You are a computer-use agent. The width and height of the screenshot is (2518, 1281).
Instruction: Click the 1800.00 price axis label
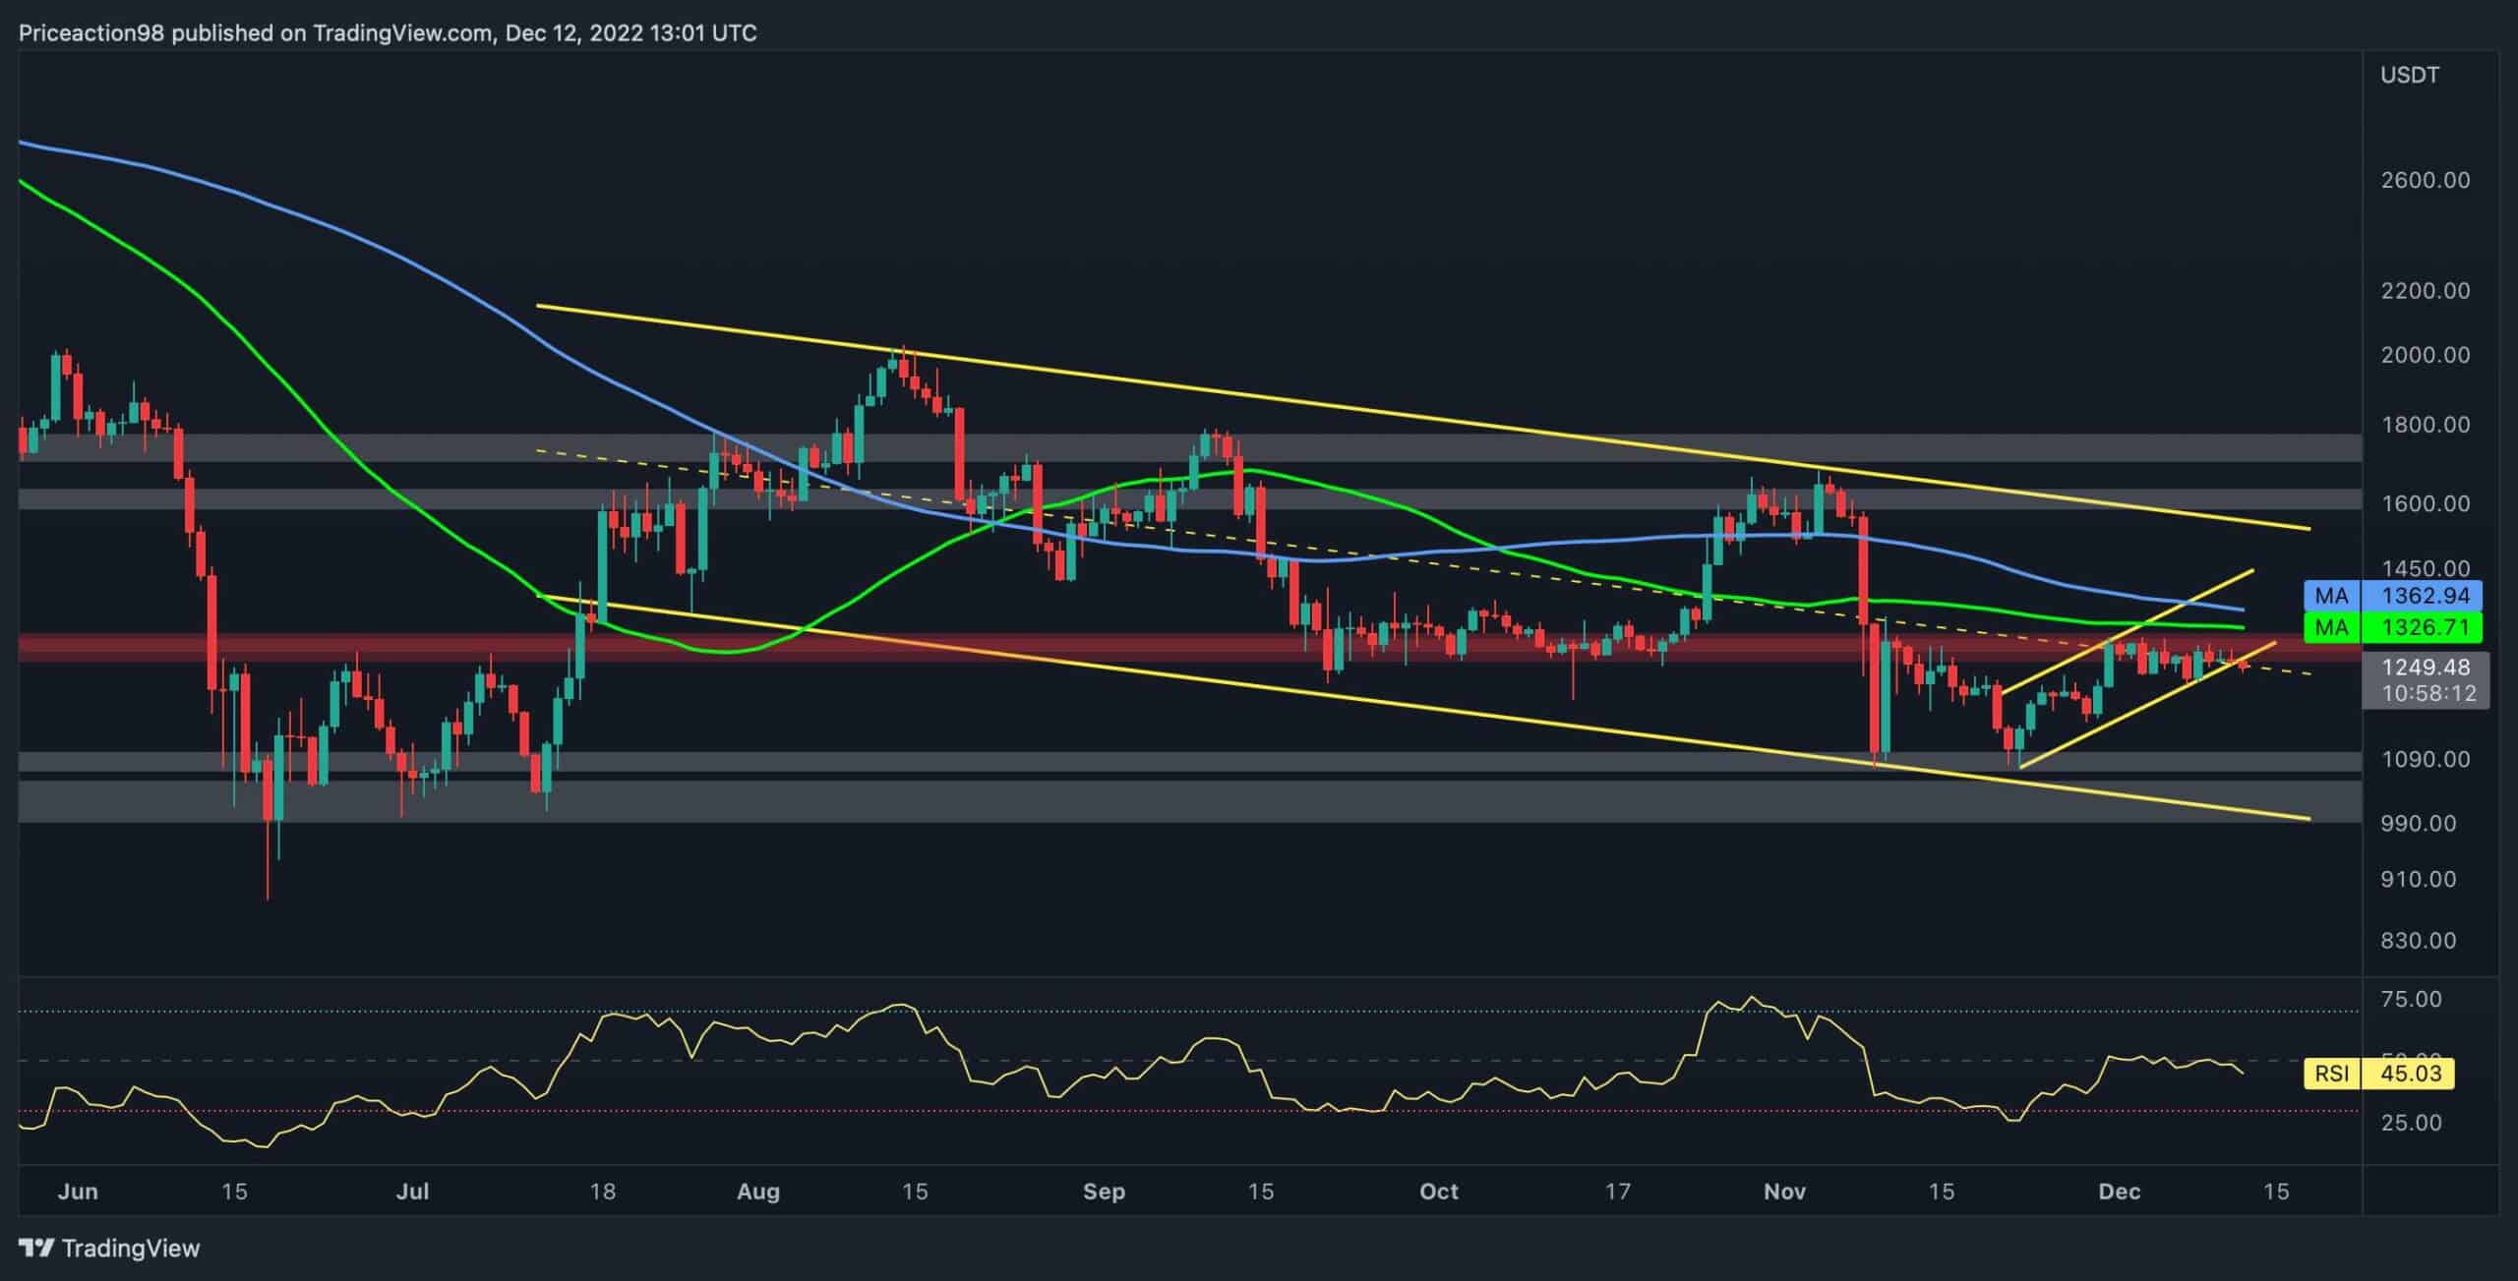(x=2426, y=426)
